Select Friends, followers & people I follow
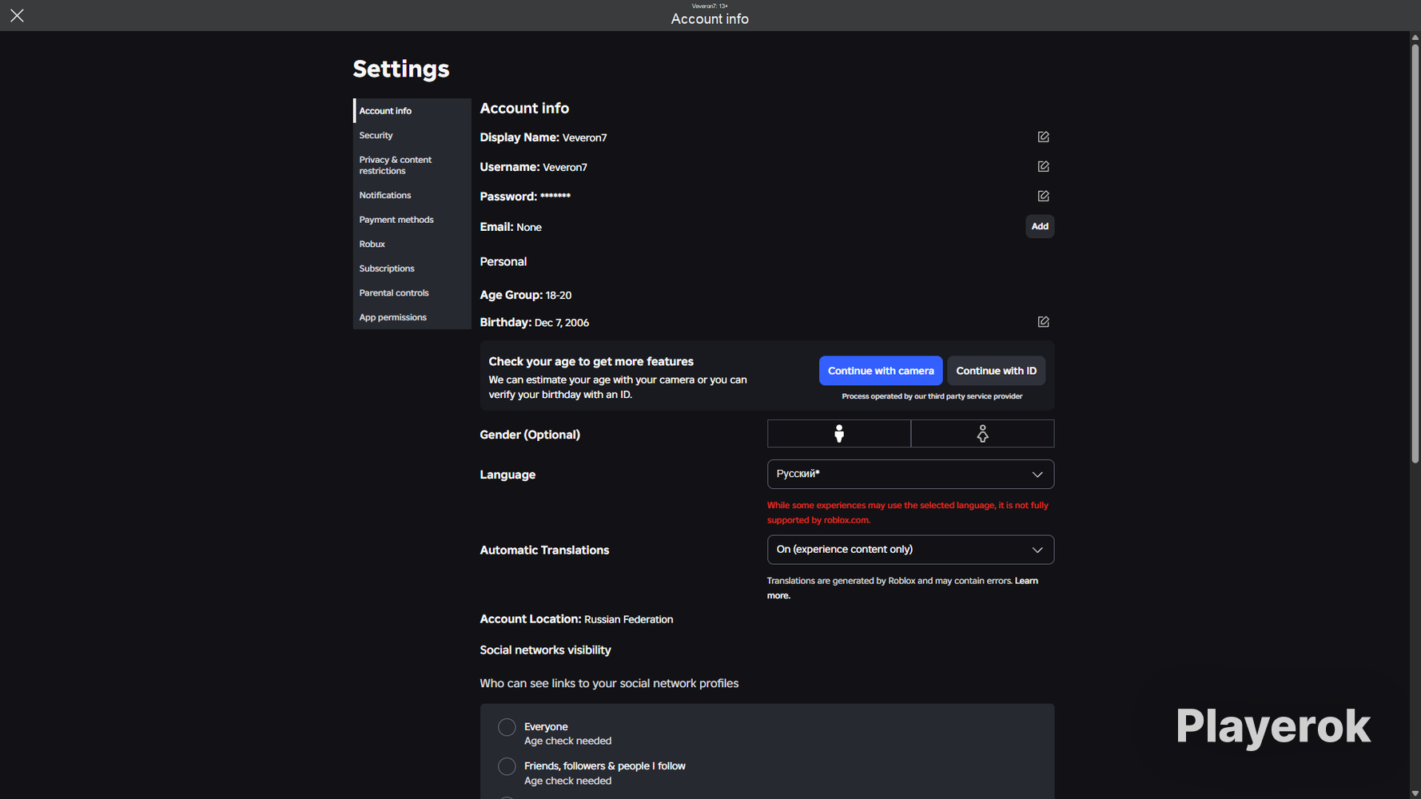1421x799 pixels. pyautogui.click(x=507, y=766)
